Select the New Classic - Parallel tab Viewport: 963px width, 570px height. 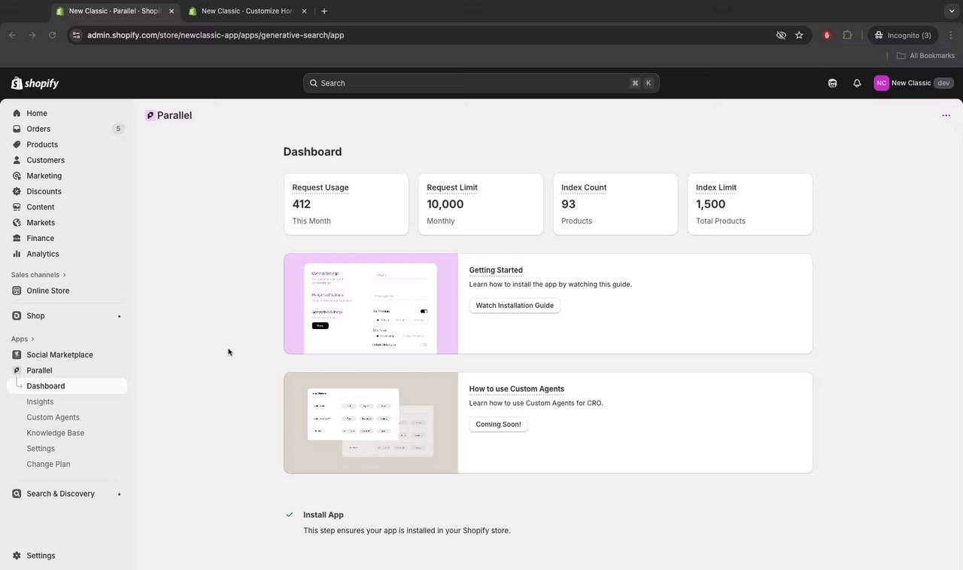[114, 11]
